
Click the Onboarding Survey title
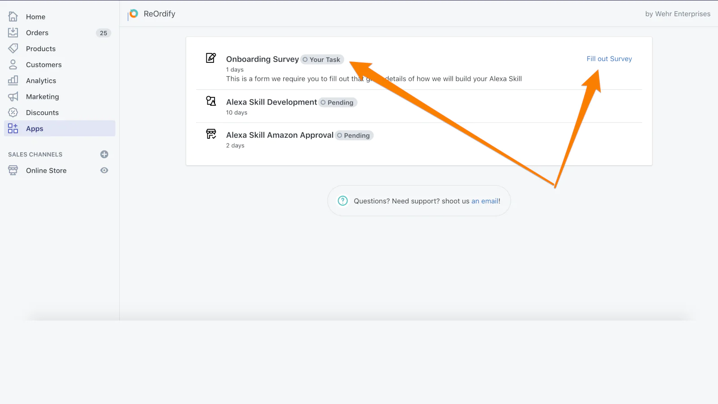pyautogui.click(x=263, y=59)
